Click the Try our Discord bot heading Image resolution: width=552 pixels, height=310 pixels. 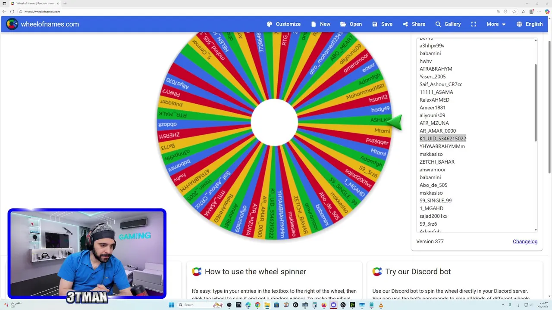[418, 272]
